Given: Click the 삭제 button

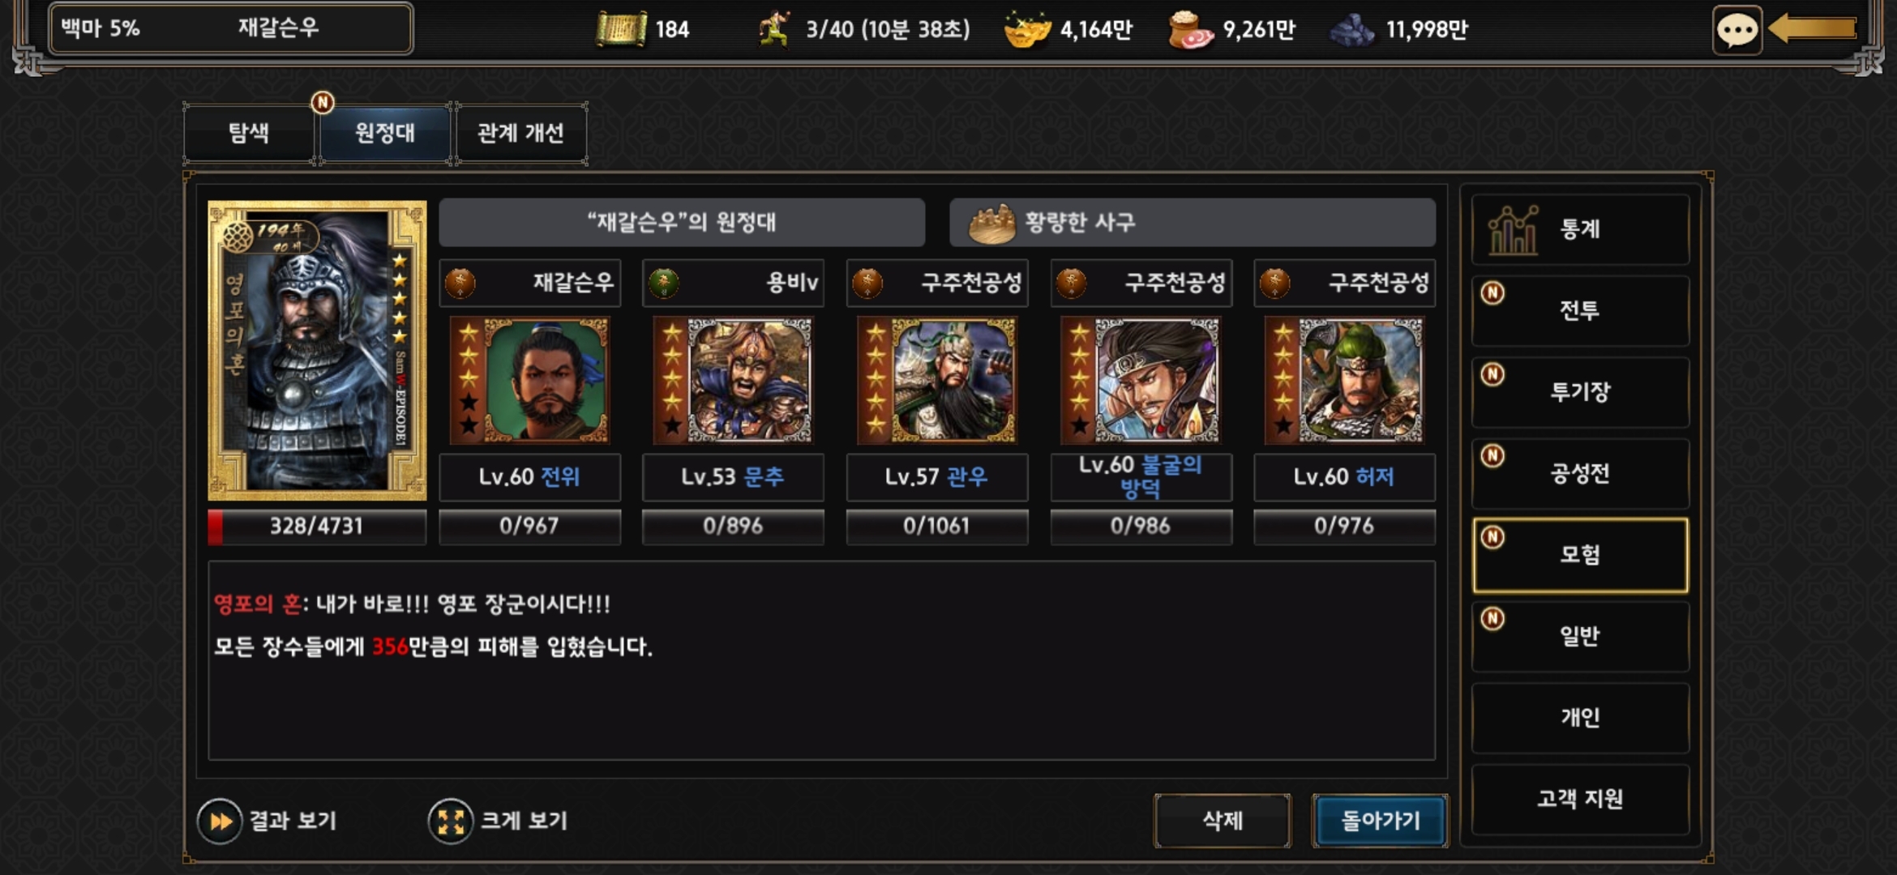Looking at the screenshot, I should tap(1223, 821).
